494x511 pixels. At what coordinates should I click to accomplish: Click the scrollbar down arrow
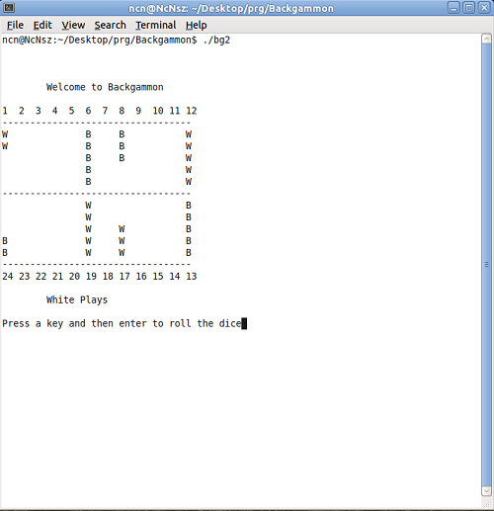486,490
